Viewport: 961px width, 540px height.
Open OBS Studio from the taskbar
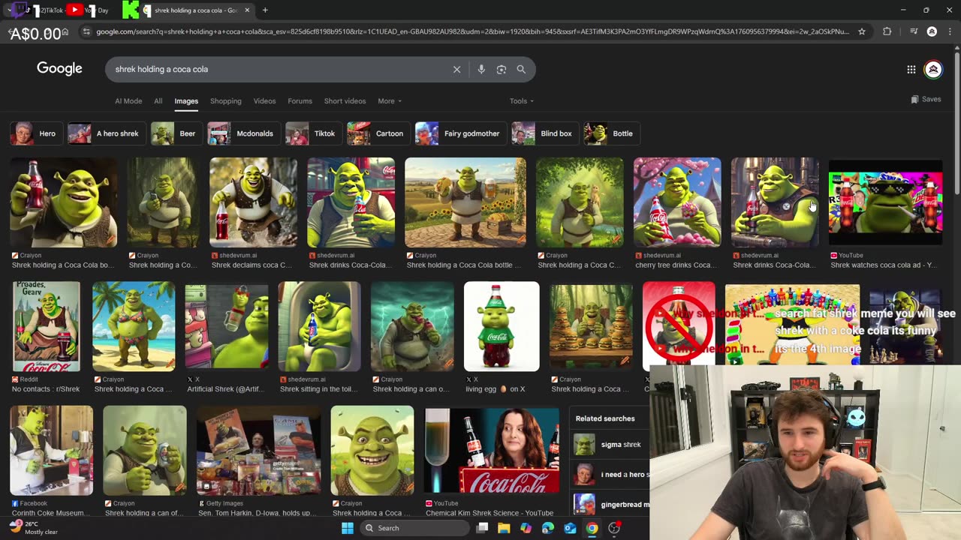pos(614,528)
